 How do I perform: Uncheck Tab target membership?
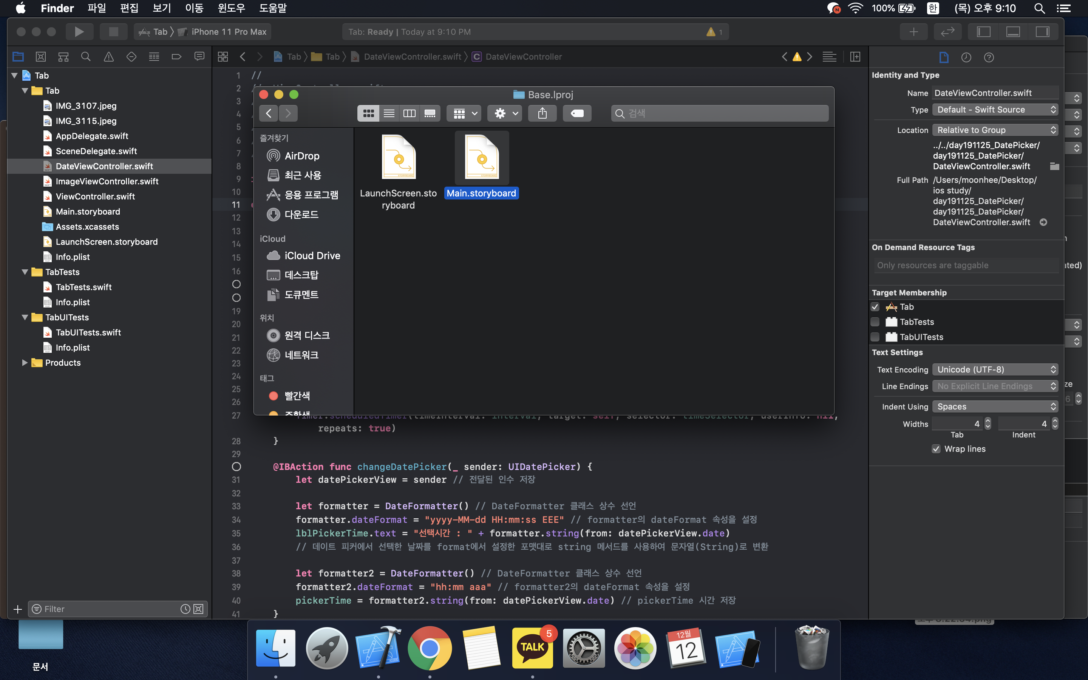point(875,307)
